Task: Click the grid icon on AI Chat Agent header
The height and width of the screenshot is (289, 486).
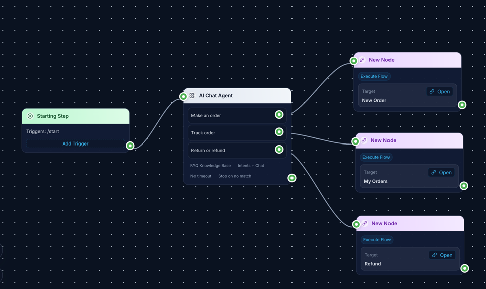Action: tap(191, 95)
